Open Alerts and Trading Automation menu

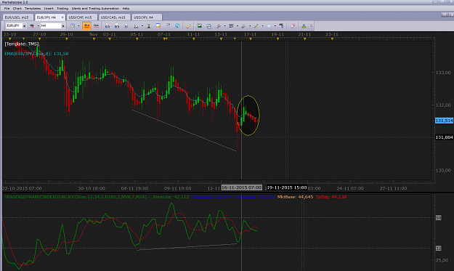(x=95, y=9)
